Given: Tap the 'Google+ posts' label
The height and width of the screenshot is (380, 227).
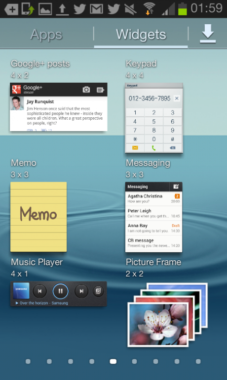Looking at the screenshot, I should coord(40,63).
